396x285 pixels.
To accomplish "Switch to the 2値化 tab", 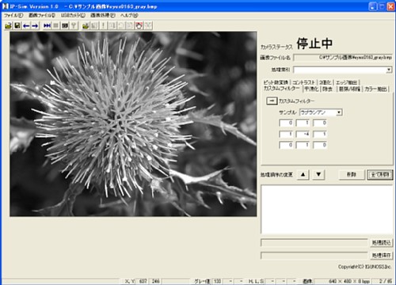I will [x=326, y=82].
